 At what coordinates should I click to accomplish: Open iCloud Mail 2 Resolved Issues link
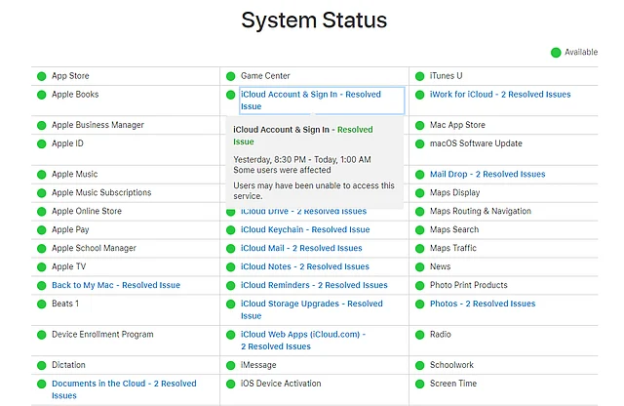[301, 248]
